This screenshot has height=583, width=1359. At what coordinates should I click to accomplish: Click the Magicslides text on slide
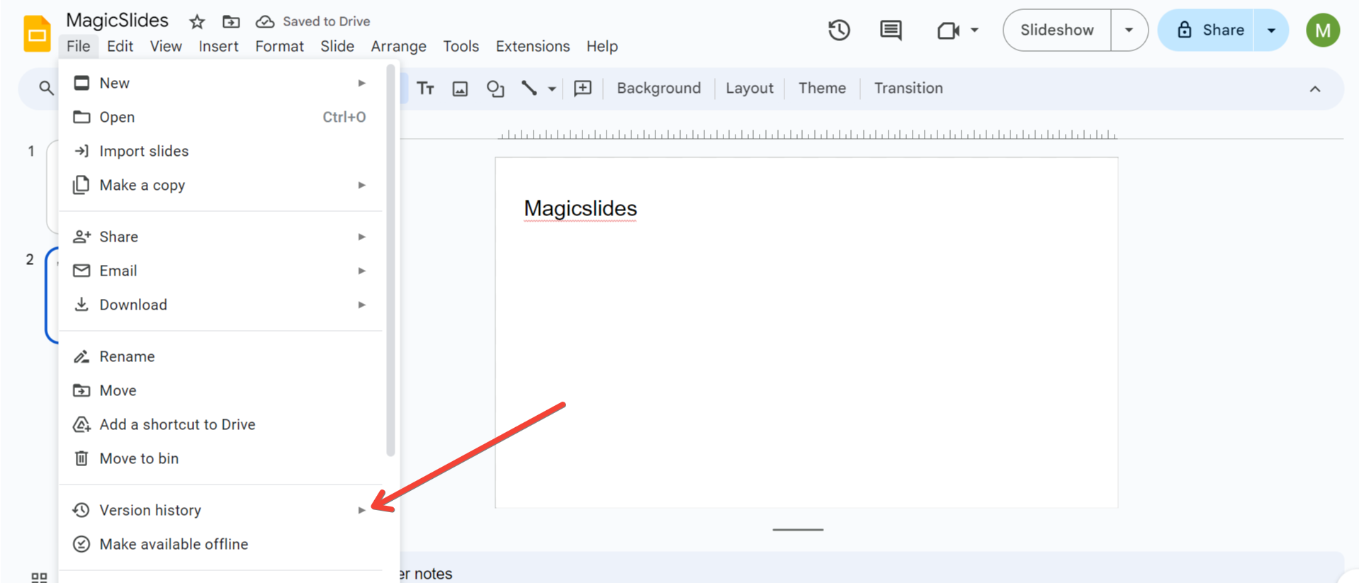point(580,208)
